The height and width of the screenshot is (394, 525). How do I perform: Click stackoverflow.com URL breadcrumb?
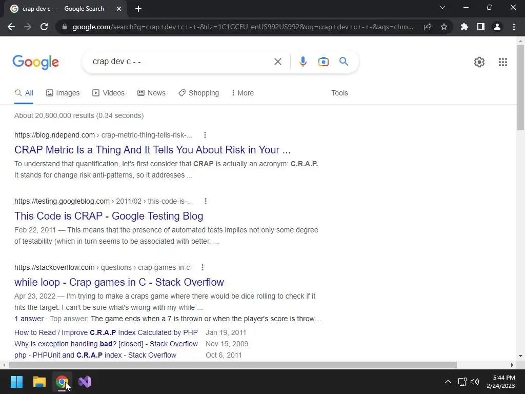pyautogui.click(x=102, y=267)
